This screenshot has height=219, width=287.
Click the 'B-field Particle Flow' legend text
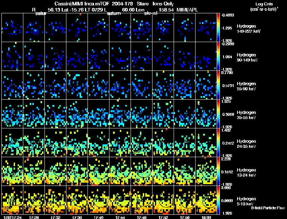pyautogui.click(x=268, y=208)
